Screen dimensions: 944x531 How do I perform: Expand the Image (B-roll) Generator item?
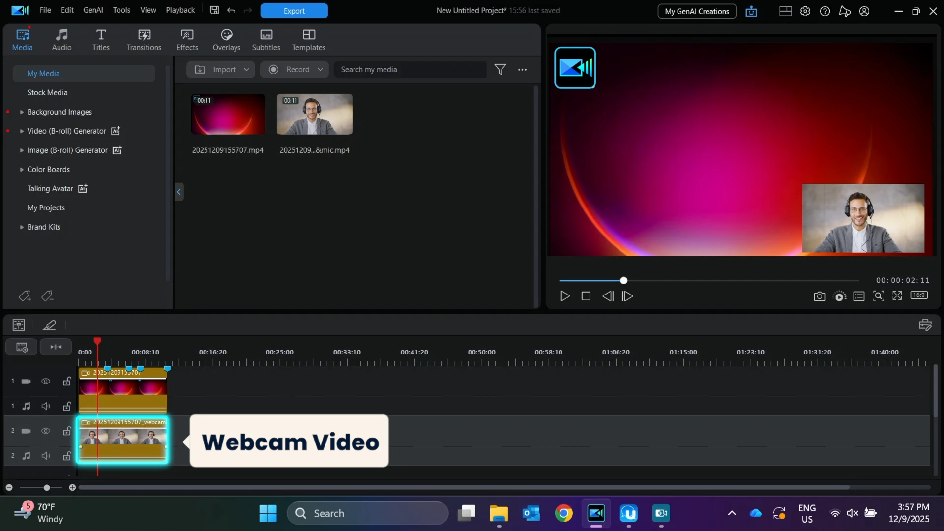click(x=22, y=150)
